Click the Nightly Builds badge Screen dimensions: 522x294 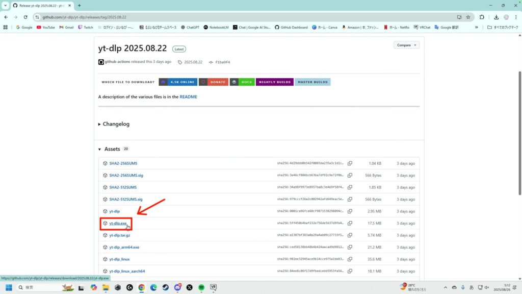pos(274,82)
